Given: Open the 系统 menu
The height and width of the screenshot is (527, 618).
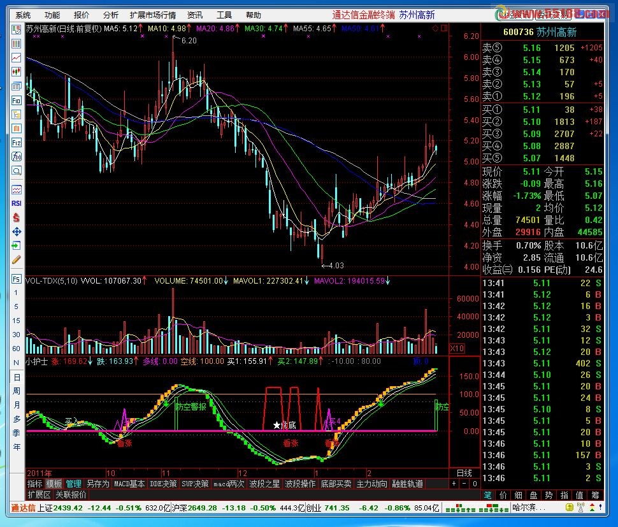Looking at the screenshot, I should point(23,15).
